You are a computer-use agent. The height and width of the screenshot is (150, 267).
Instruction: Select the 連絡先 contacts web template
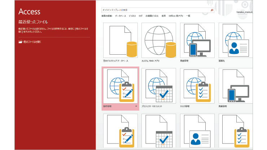pos(236,40)
